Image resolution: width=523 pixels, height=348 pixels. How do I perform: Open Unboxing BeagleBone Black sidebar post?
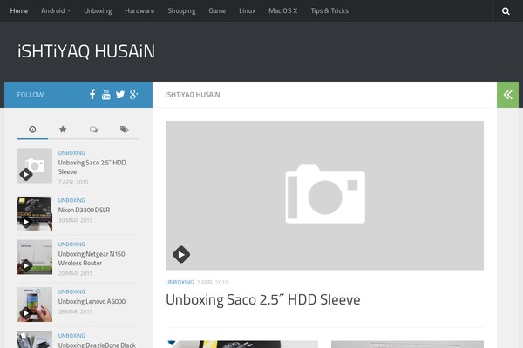pos(97,345)
